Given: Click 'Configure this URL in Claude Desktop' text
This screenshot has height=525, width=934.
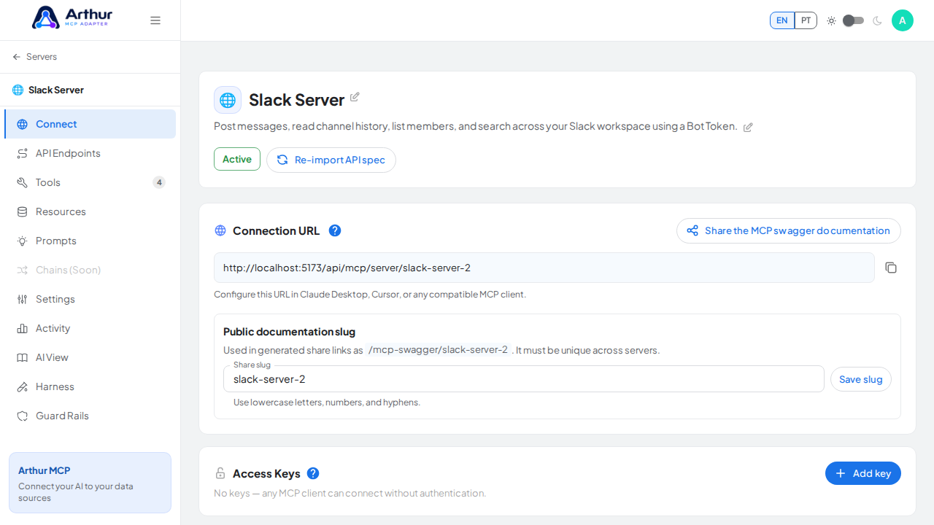Looking at the screenshot, I should [x=370, y=295].
